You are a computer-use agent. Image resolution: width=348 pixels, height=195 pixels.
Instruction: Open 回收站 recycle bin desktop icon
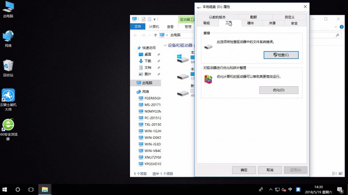(8, 68)
